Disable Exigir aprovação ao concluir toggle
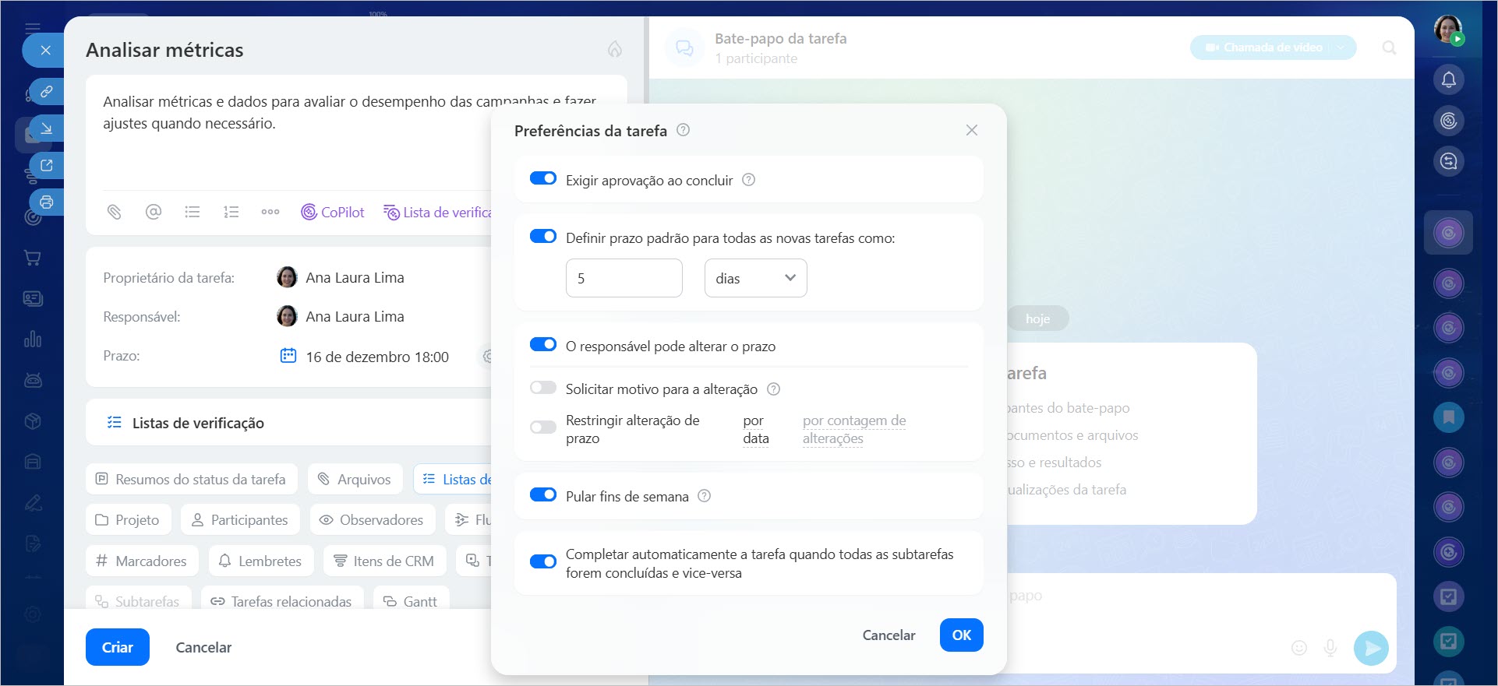 click(x=543, y=178)
